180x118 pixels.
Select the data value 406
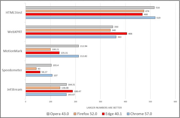130,34
